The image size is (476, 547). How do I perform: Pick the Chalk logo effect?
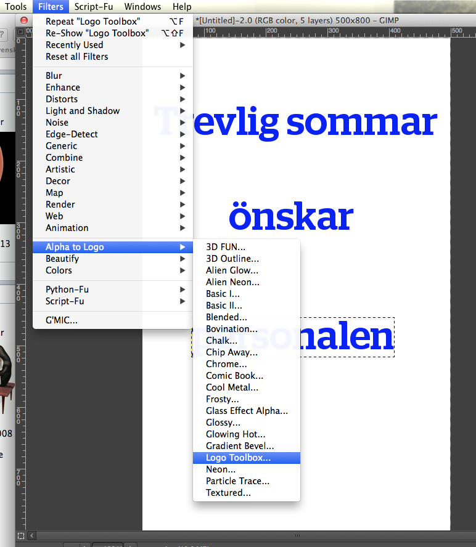click(247, 341)
